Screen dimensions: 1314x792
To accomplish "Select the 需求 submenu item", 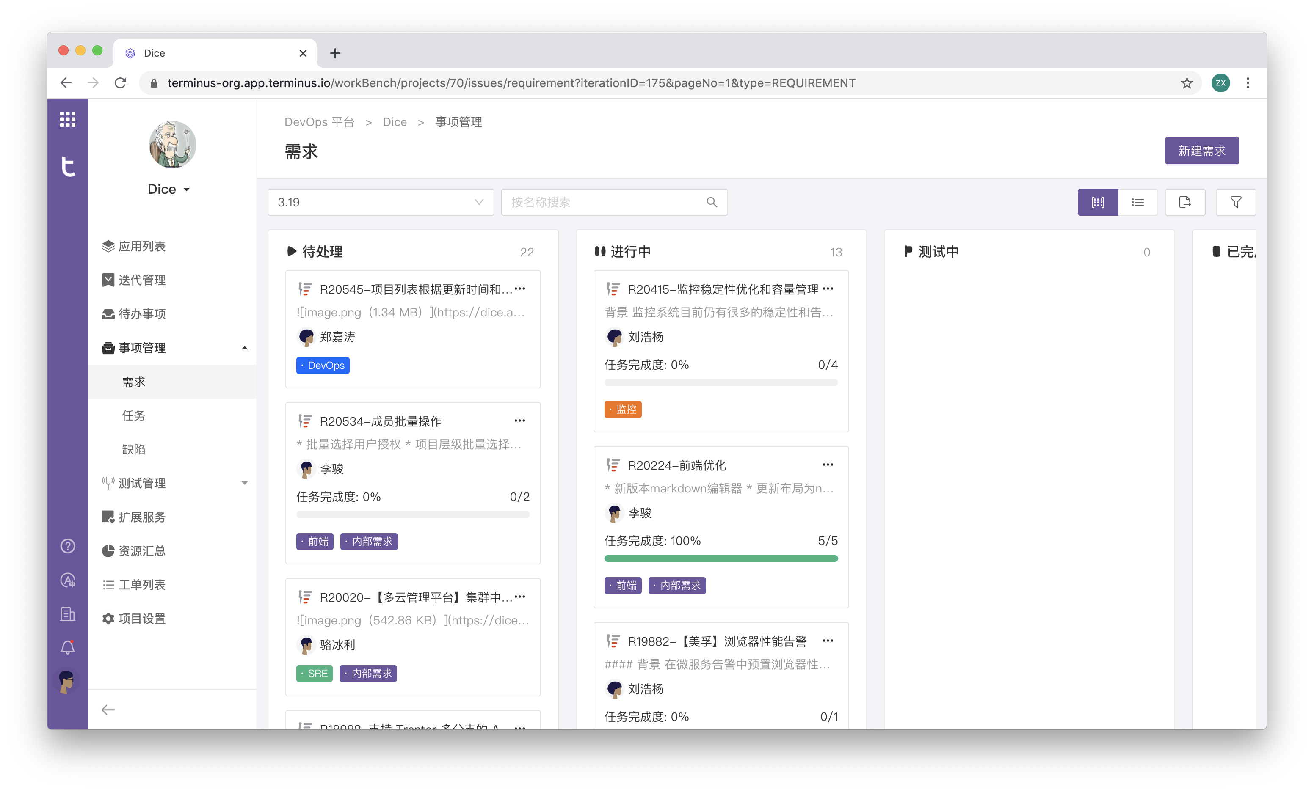I will [x=172, y=382].
